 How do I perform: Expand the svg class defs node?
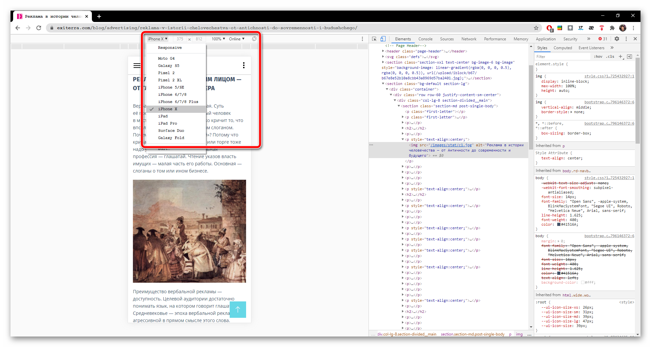click(x=383, y=57)
